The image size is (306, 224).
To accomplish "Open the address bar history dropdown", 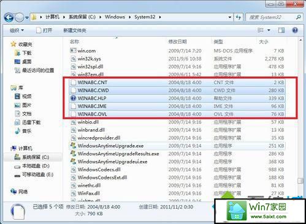I will coord(230,17).
